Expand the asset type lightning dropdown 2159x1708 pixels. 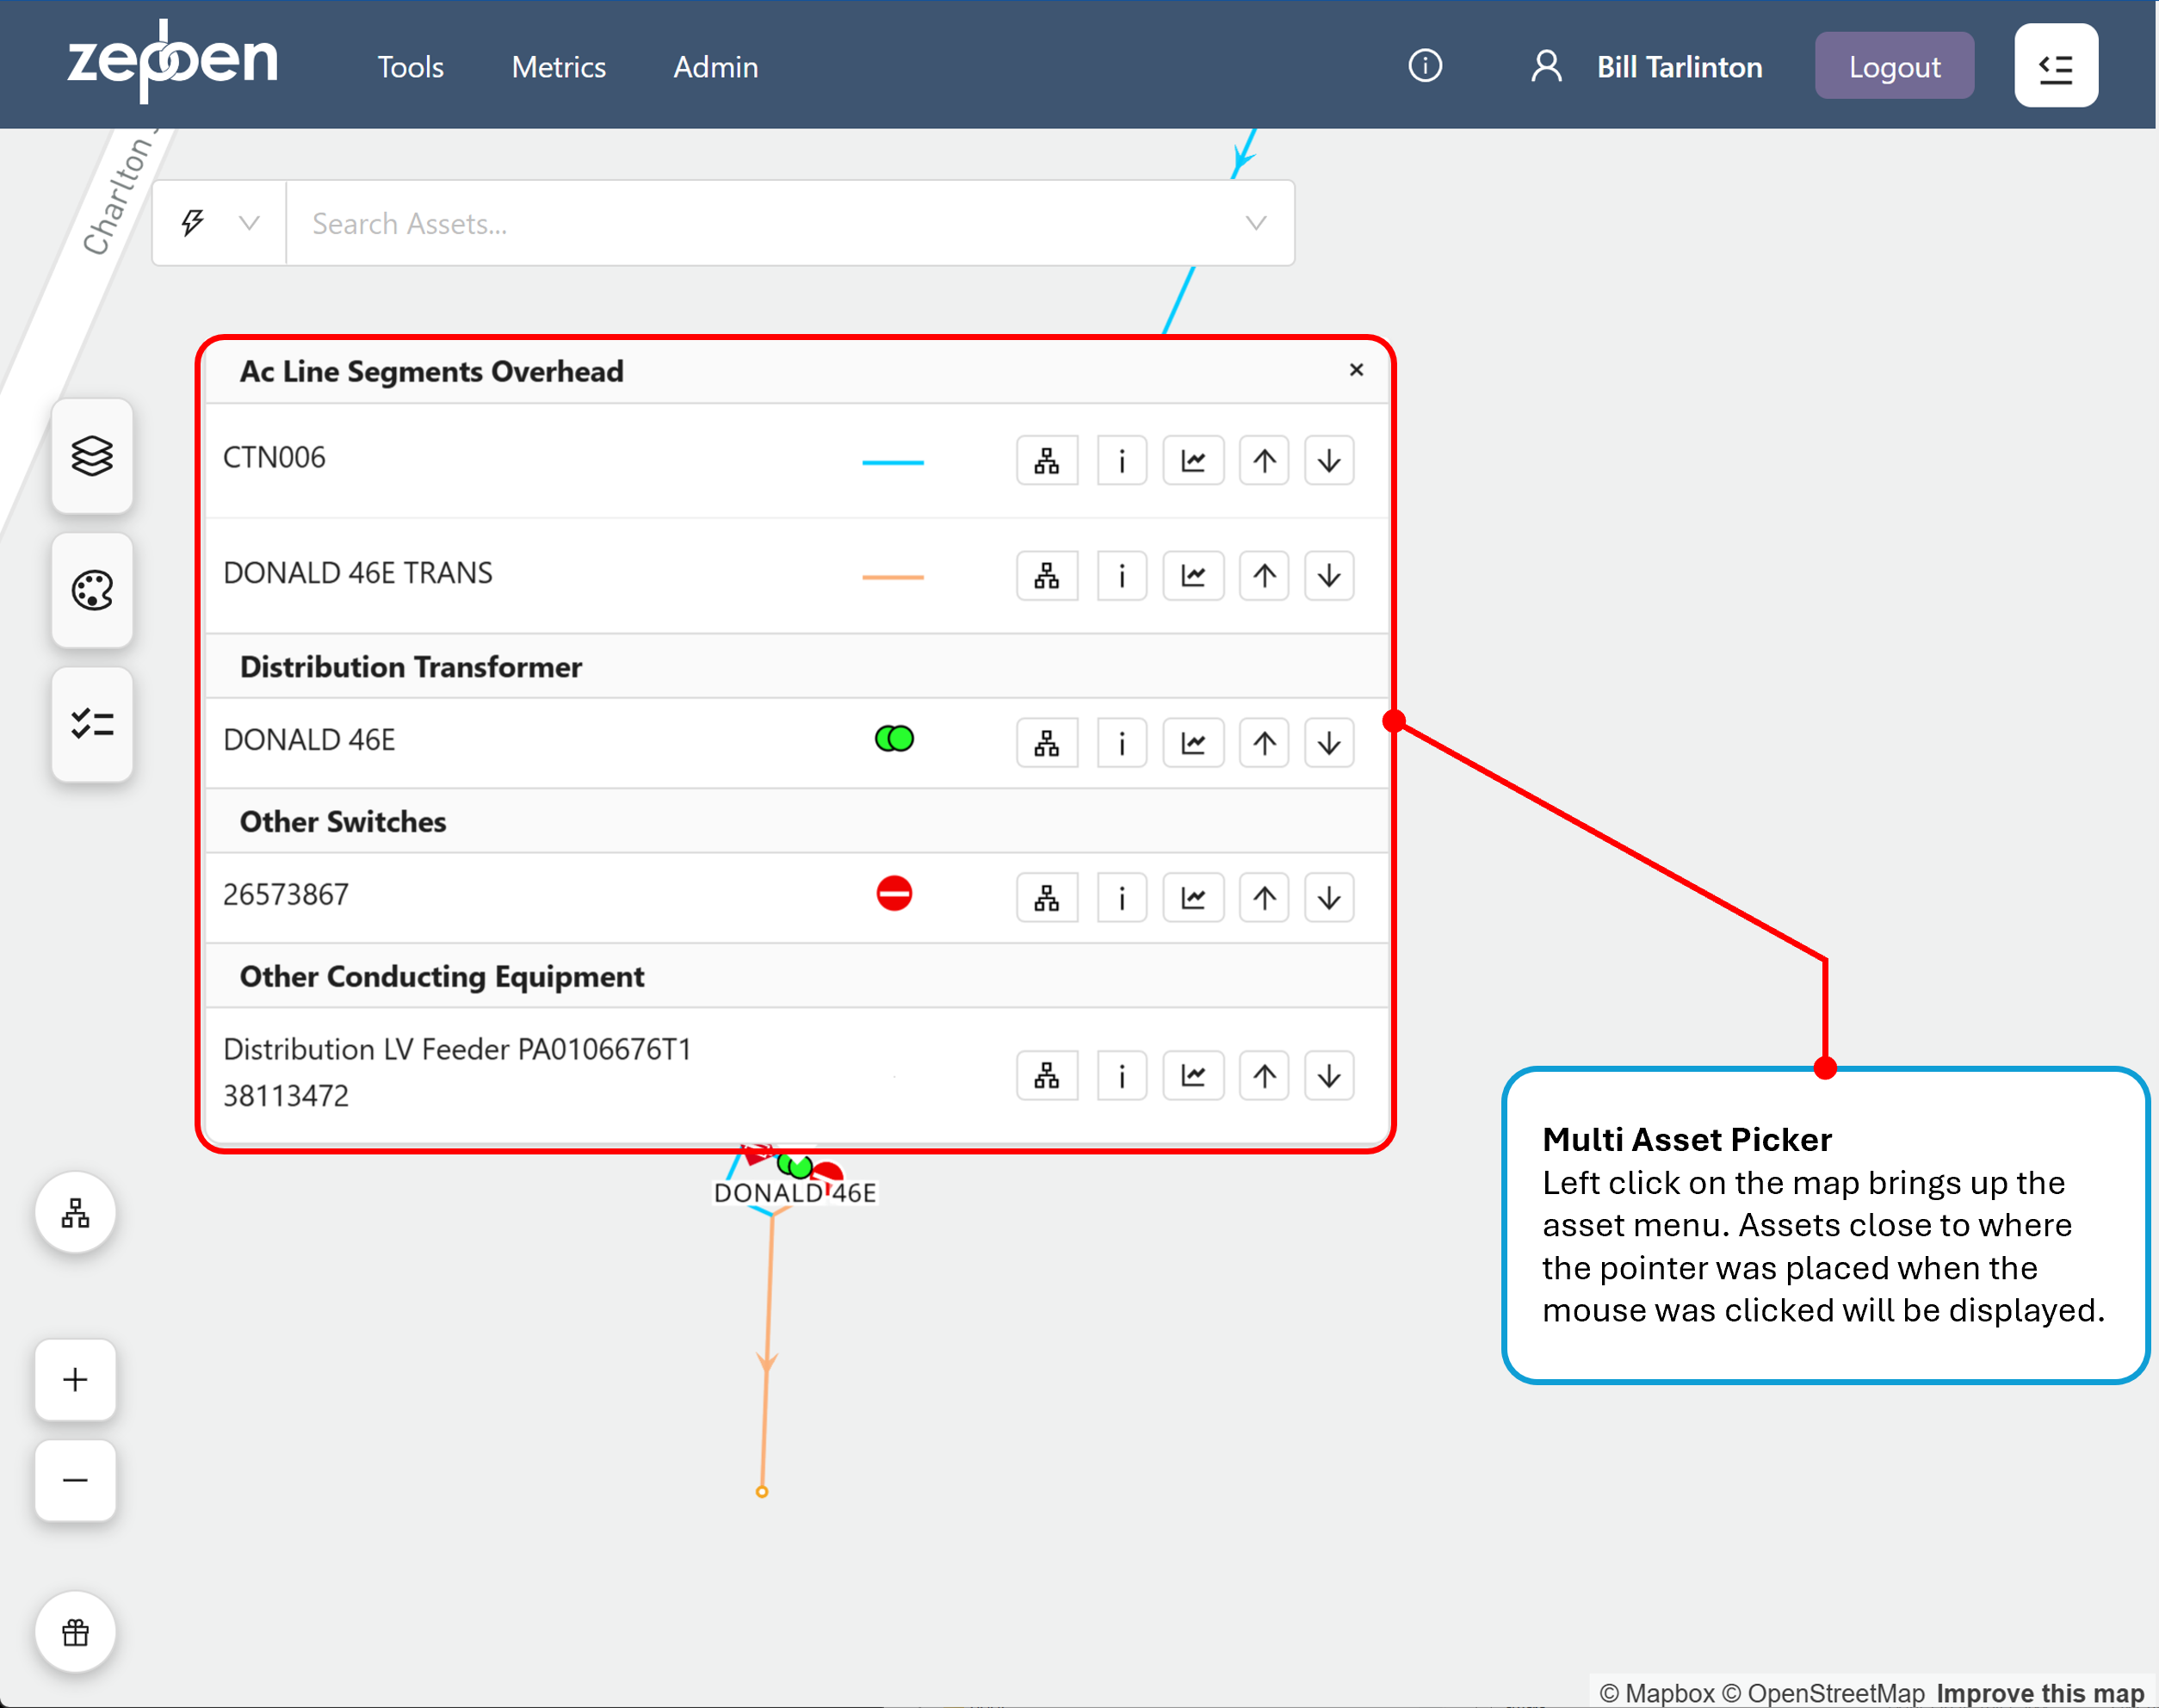220,223
